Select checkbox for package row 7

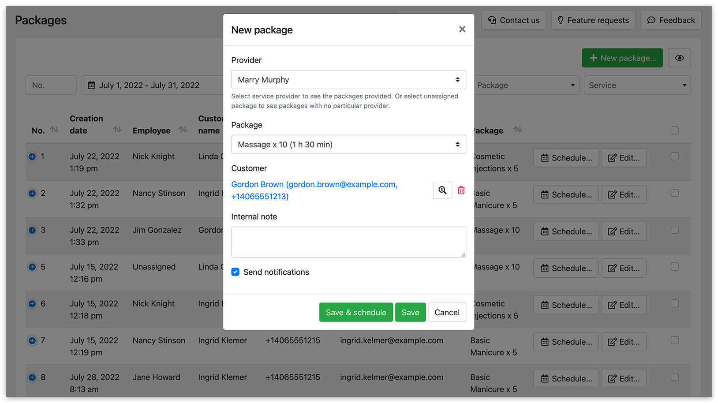(675, 340)
